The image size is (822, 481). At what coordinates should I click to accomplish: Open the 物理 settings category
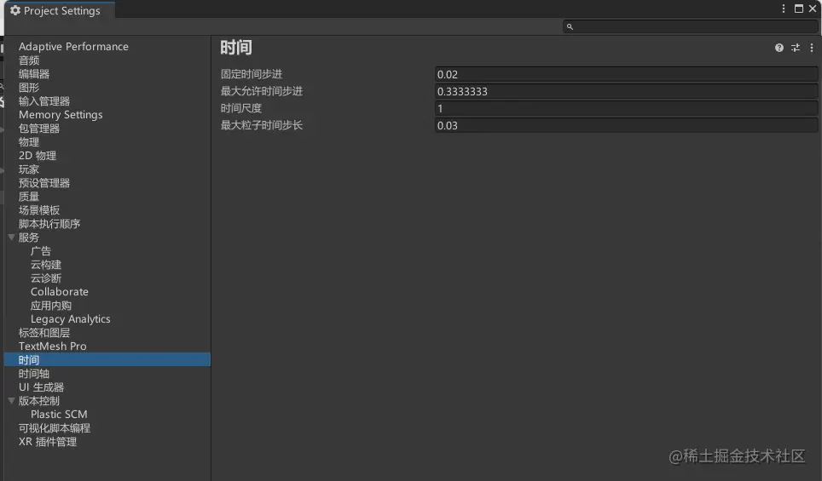(29, 142)
